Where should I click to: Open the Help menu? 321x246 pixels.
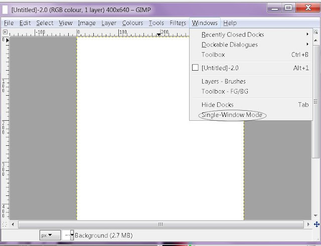click(x=230, y=23)
